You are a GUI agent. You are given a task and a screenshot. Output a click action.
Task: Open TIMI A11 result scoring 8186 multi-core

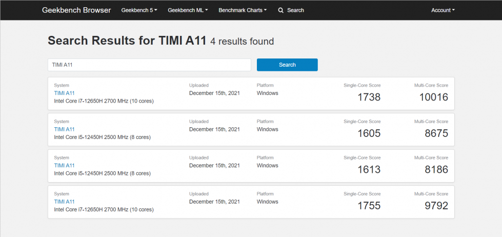[x=64, y=166]
